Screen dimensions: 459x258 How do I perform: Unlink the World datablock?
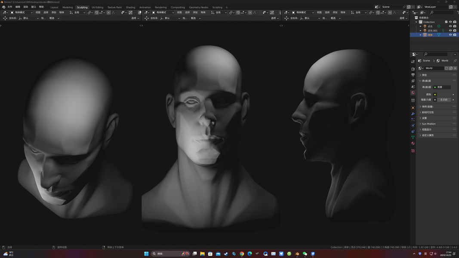click(455, 68)
